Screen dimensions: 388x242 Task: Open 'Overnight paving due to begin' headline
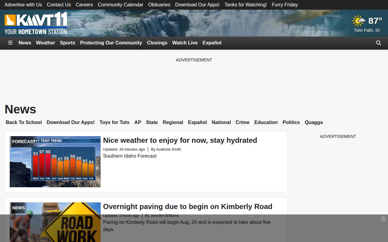click(188, 207)
